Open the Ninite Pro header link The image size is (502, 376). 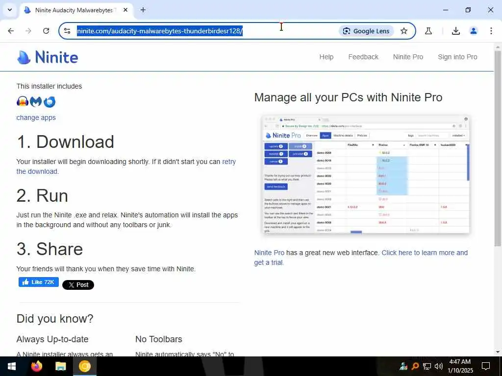click(408, 57)
